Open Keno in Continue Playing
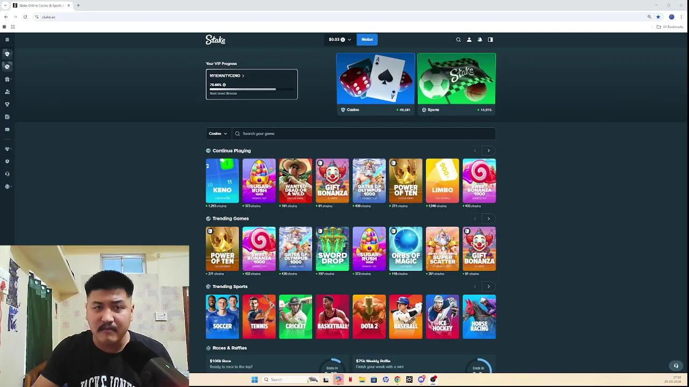689x387 pixels. click(222, 181)
